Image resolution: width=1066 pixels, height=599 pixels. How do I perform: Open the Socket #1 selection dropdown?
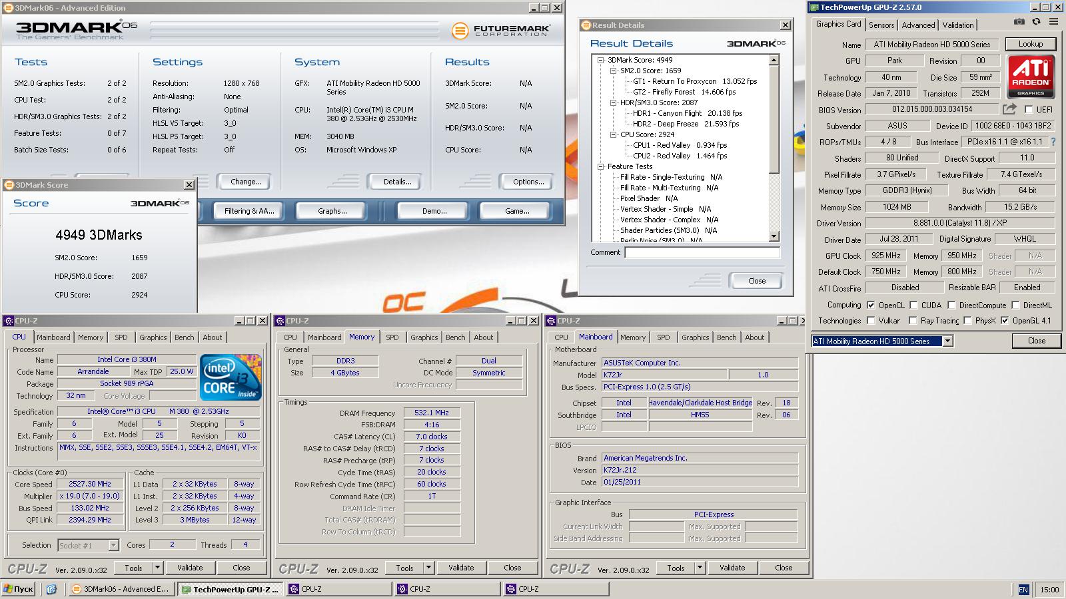[113, 545]
